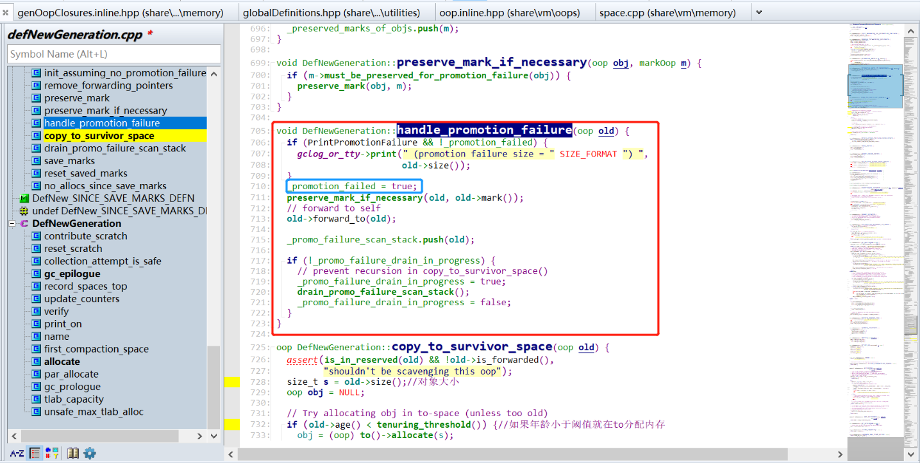Click icon beside update_counters entry

[37, 299]
